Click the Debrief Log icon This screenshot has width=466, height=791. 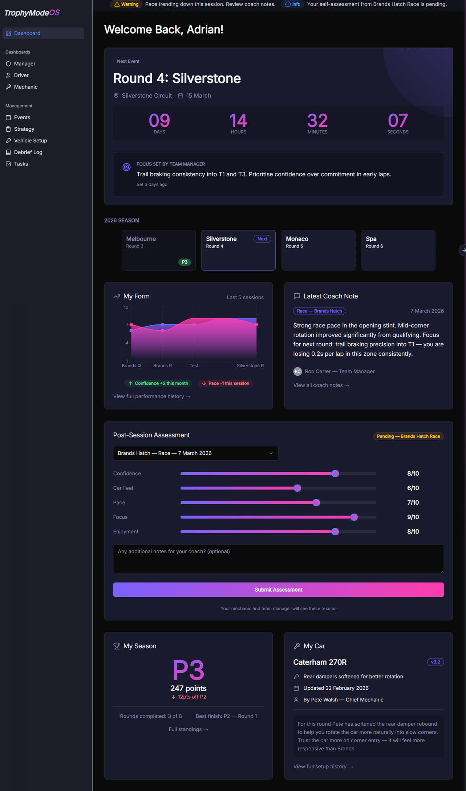pyautogui.click(x=8, y=152)
